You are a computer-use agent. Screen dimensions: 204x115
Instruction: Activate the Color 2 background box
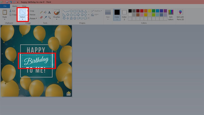[x=124, y=15]
